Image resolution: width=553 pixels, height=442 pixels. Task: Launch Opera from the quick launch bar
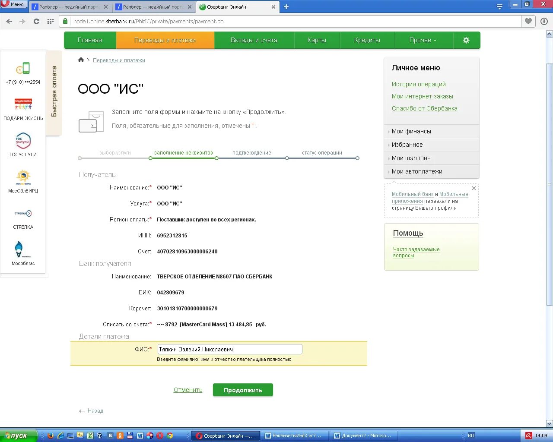(160, 436)
